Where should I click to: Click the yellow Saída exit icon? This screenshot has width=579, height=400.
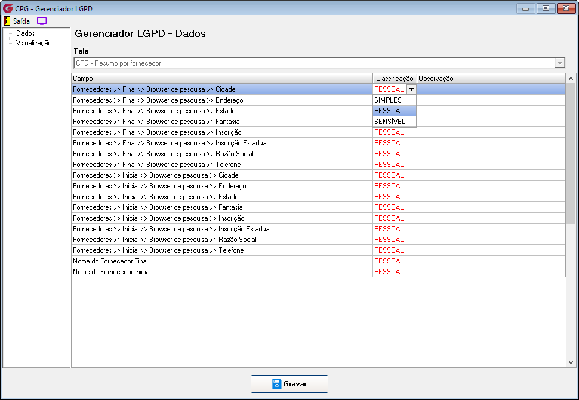point(7,21)
